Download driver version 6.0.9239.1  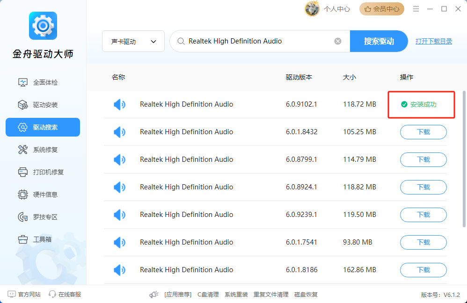click(423, 215)
